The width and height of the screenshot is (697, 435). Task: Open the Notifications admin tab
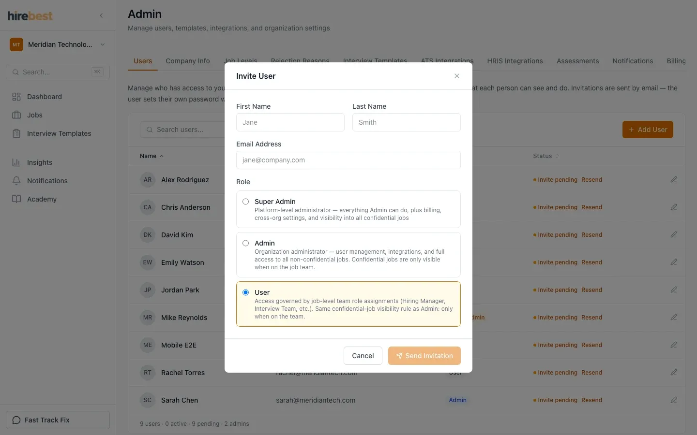pos(633,61)
